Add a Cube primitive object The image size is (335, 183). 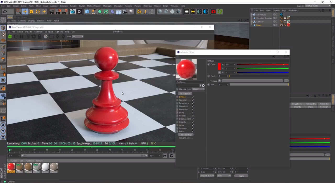pyautogui.click(x=87, y=12)
